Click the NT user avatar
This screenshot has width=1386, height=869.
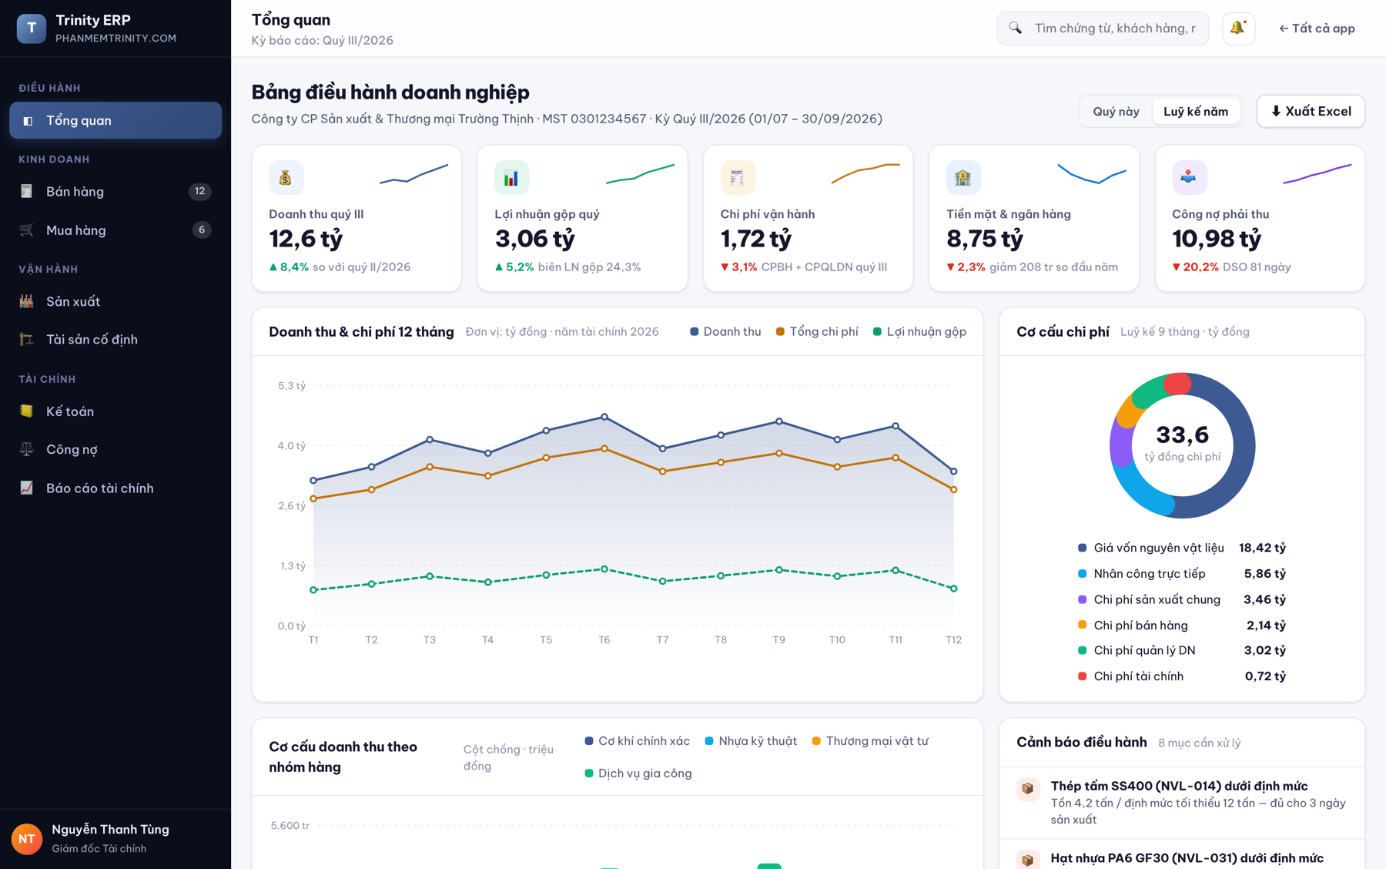[x=27, y=839]
